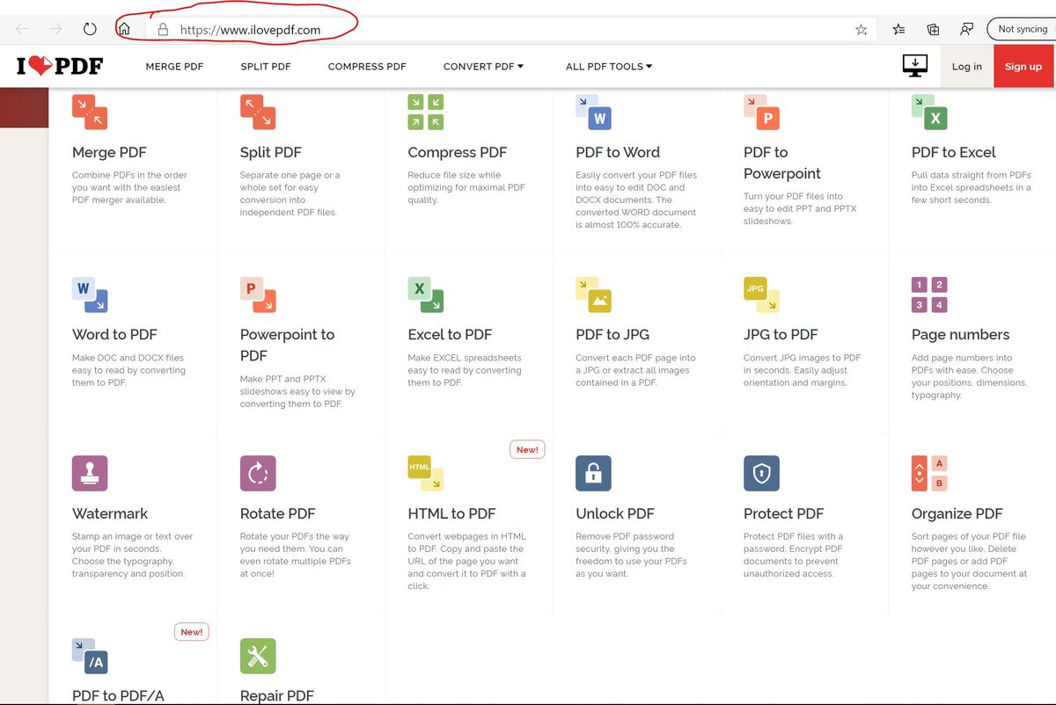Click the Repair PDF wrench icon

(258, 656)
